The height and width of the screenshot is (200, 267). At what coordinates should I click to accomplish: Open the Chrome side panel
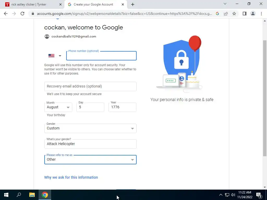tap(245, 14)
